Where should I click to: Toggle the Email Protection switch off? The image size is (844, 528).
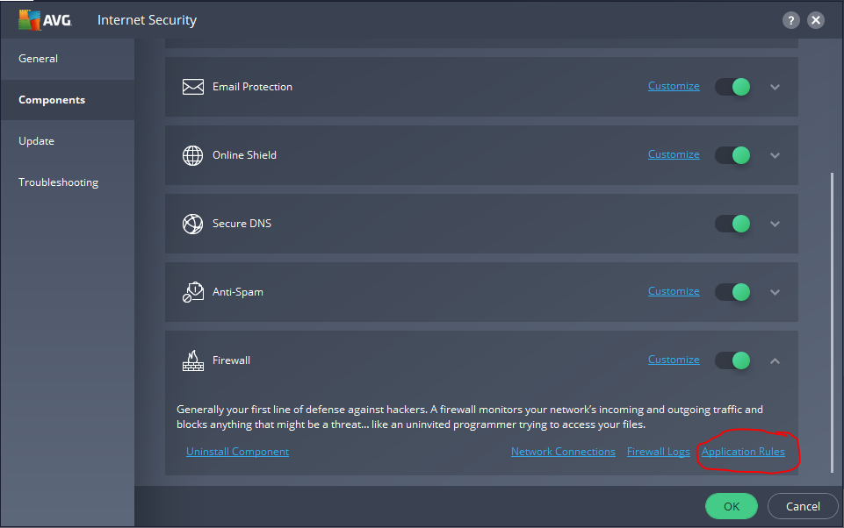(732, 86)
